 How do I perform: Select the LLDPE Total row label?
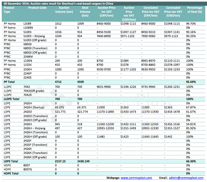12,99
